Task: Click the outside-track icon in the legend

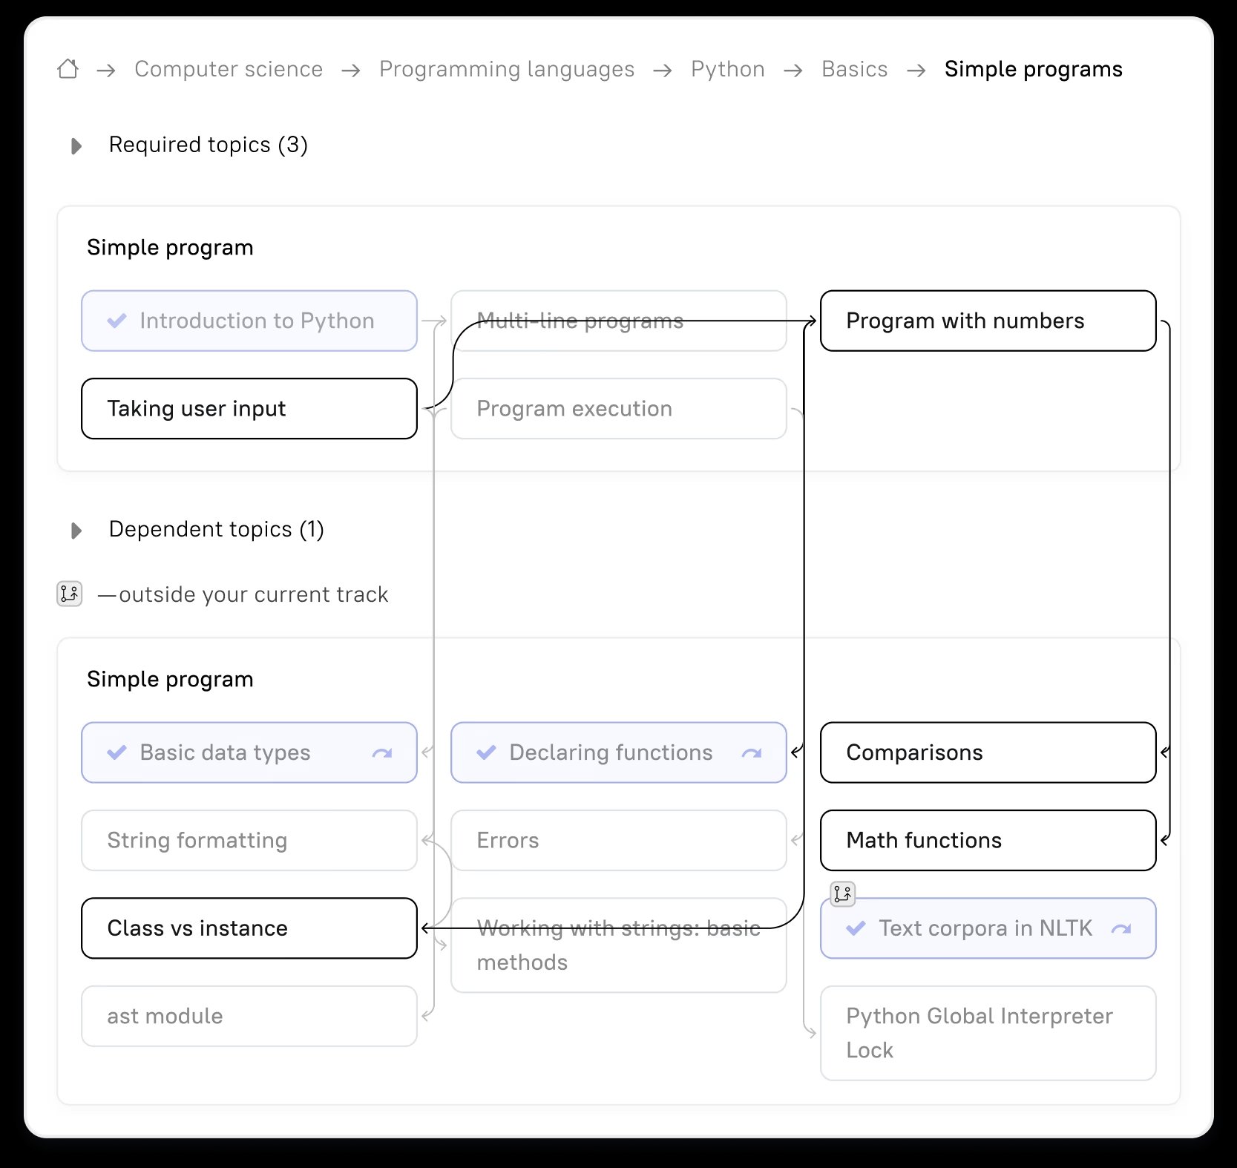Action: pos(70,594)
